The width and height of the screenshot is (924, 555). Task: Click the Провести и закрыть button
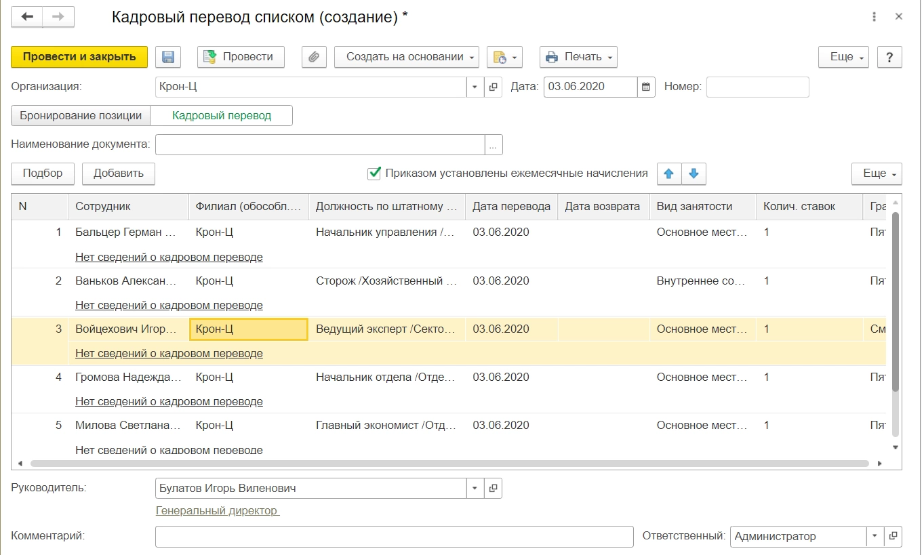click(79, 57)
